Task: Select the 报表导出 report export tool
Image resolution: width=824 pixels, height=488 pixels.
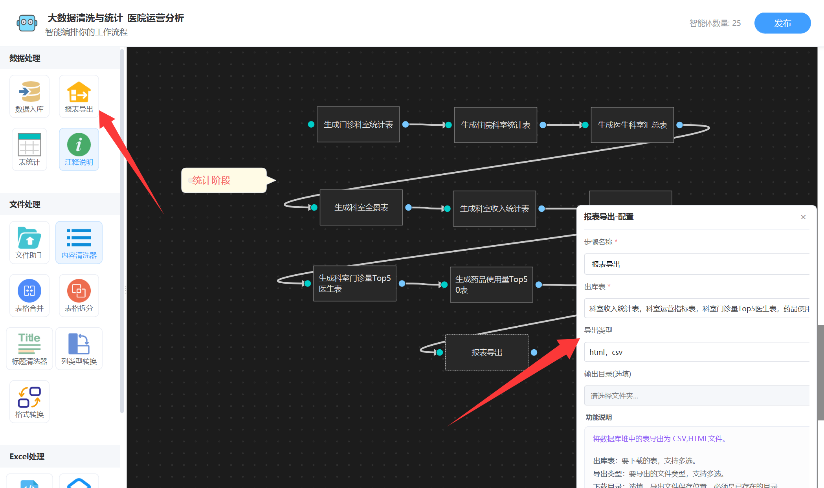Action: 79,96
